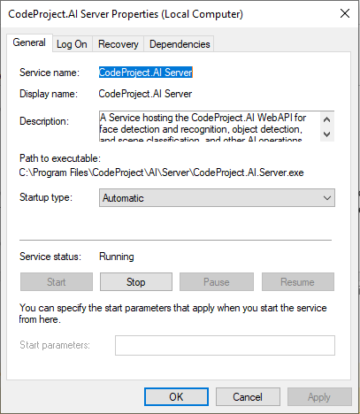Screen dimensions: 360x414
Task: Click the General tab
Action: click(x=29, y=43)
